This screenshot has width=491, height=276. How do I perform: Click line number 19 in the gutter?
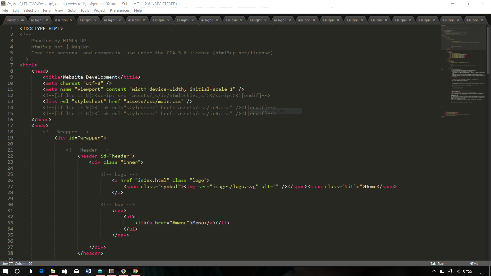pos(10,138)
